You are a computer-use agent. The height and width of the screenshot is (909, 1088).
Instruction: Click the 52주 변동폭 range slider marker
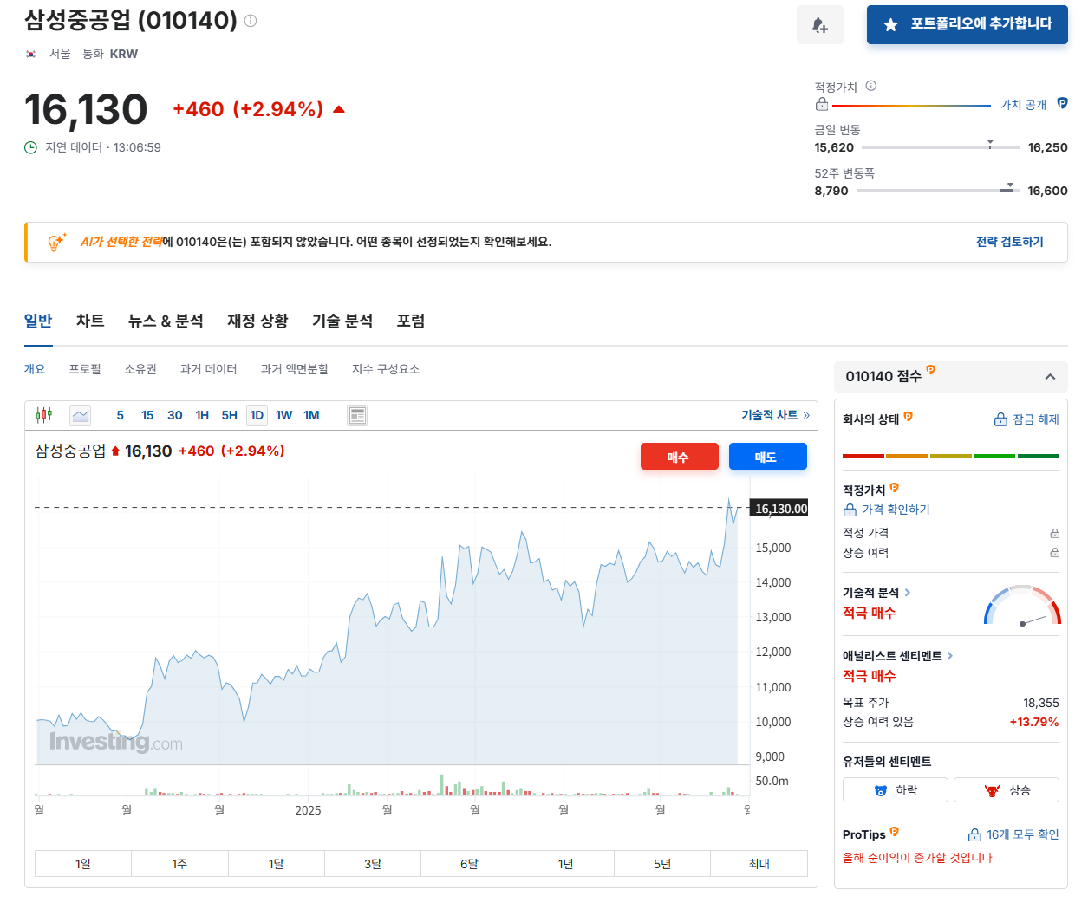1009,187
